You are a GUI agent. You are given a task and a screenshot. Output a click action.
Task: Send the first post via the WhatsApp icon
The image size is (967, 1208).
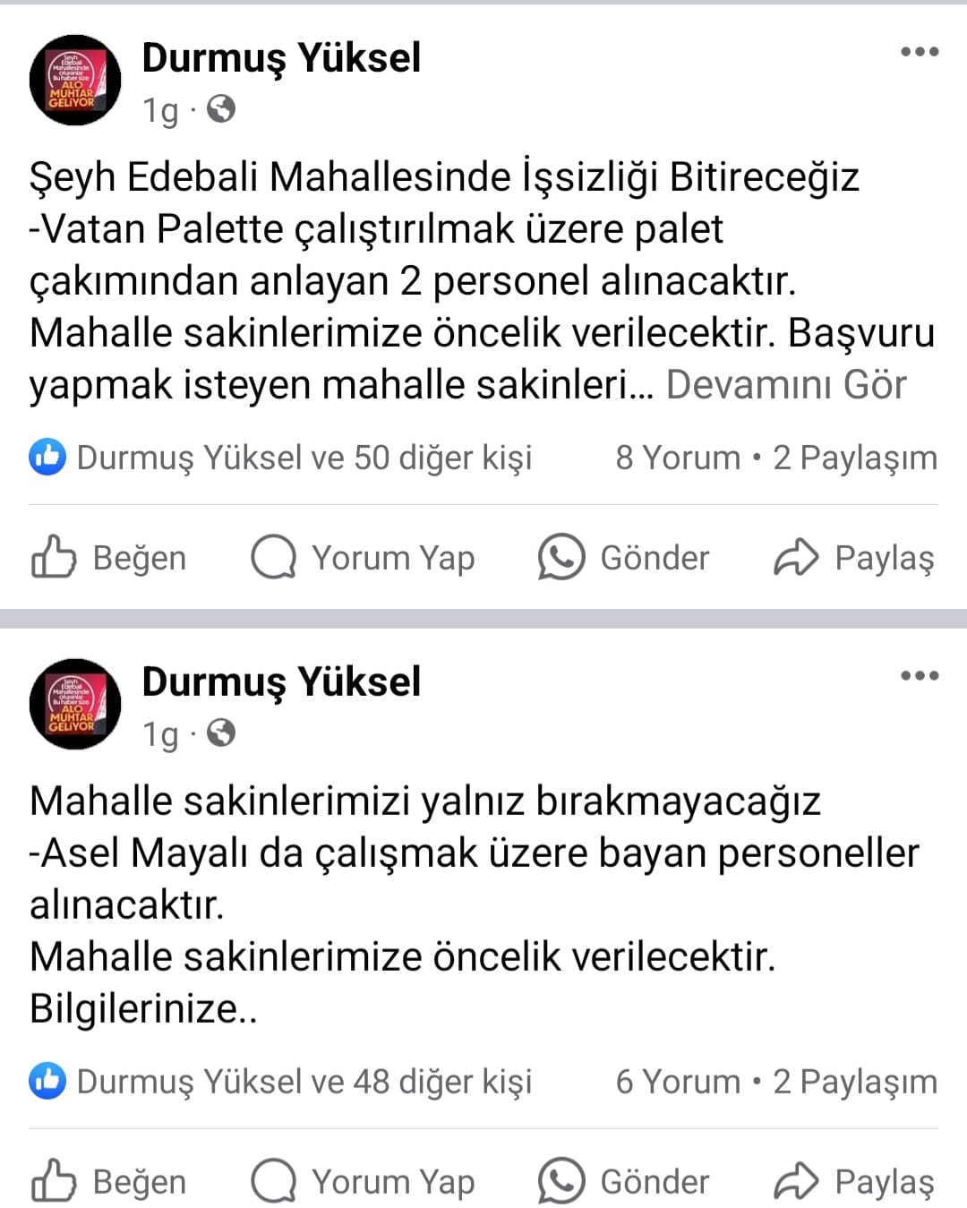[x=561, y=557]
